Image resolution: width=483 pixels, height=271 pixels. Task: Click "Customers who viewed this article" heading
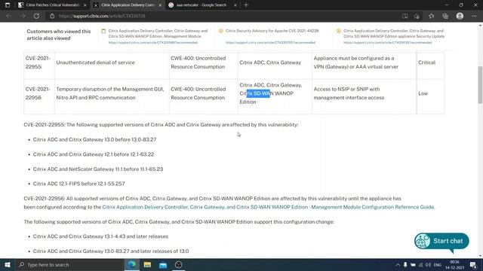click(59, 35)
